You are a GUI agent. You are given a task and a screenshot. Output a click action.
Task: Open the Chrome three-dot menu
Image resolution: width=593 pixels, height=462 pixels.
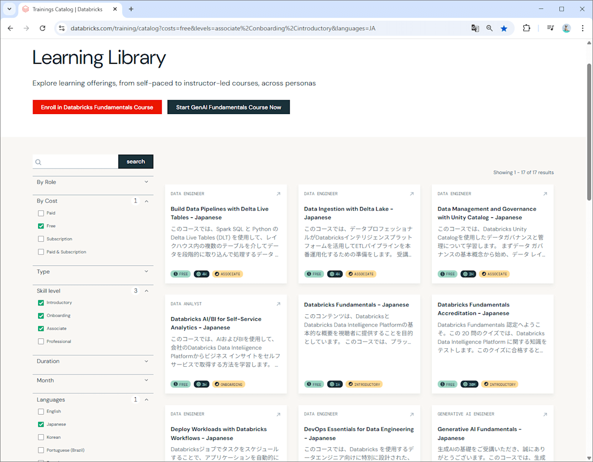coord(583,28)
